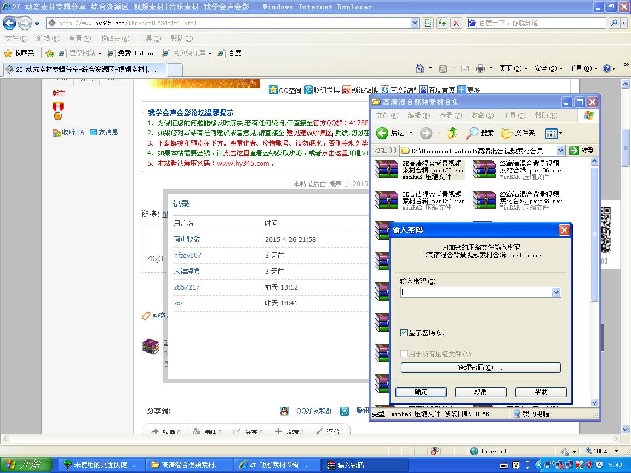The width and height of the screenshot is (631, 473).
Task: Click the 帮助 button in password dialog
Action: coord(541,392)
